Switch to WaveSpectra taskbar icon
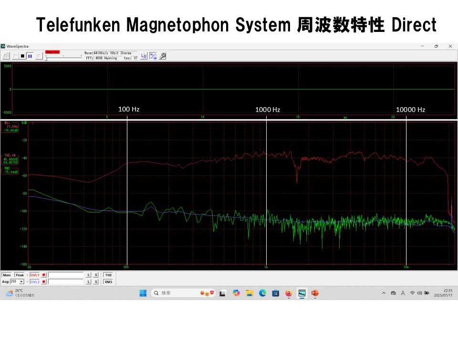This screenshot has width=458, height=343. (x=302, y=293)
